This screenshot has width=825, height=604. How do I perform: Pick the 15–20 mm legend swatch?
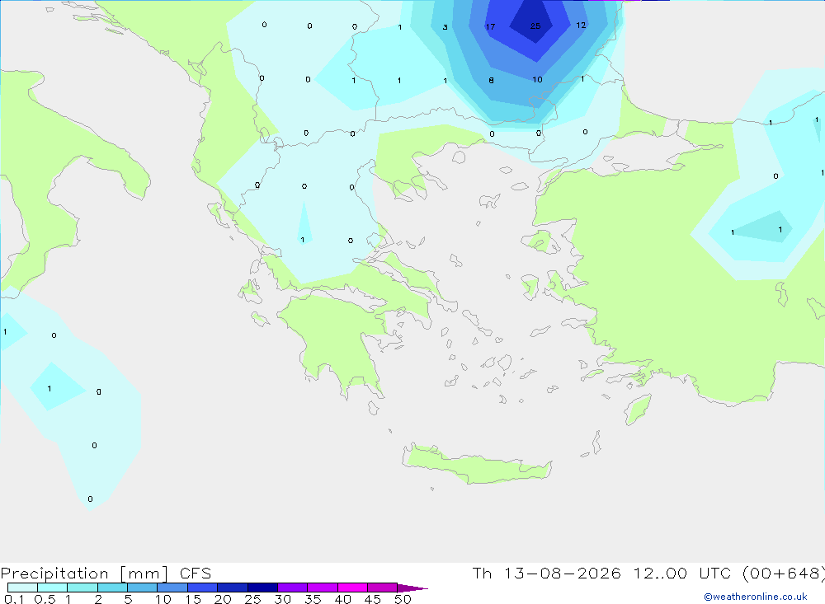click(202, 588)
